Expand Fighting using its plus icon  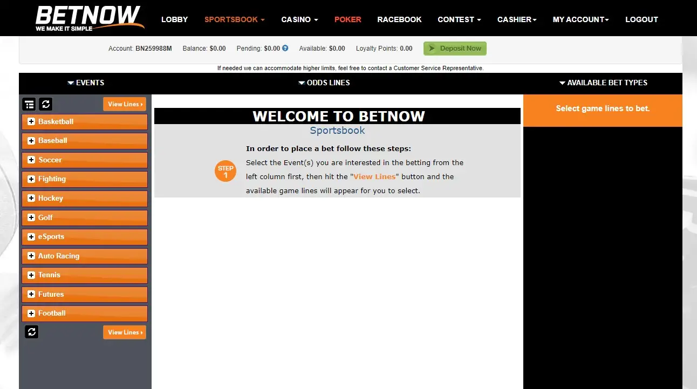tap(31, 179)
